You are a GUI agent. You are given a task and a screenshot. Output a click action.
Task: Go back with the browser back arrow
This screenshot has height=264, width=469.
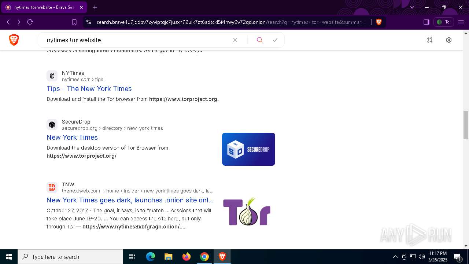point(8,22)
